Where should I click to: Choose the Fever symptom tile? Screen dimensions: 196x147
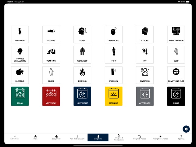click(82, 34)
